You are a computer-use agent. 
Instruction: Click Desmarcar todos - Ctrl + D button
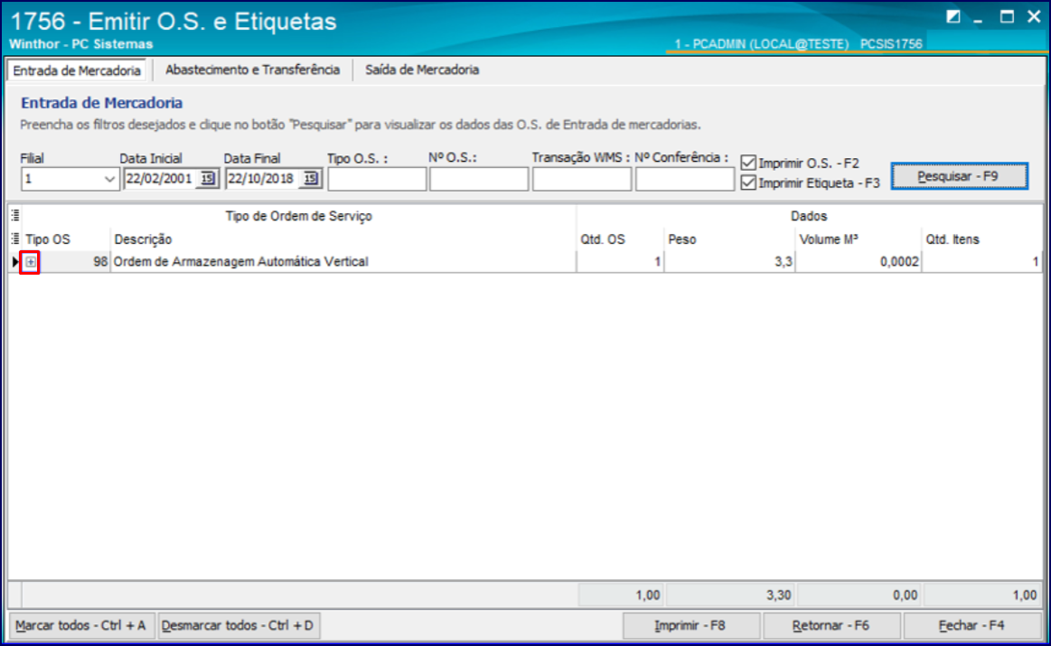(238, 625)
